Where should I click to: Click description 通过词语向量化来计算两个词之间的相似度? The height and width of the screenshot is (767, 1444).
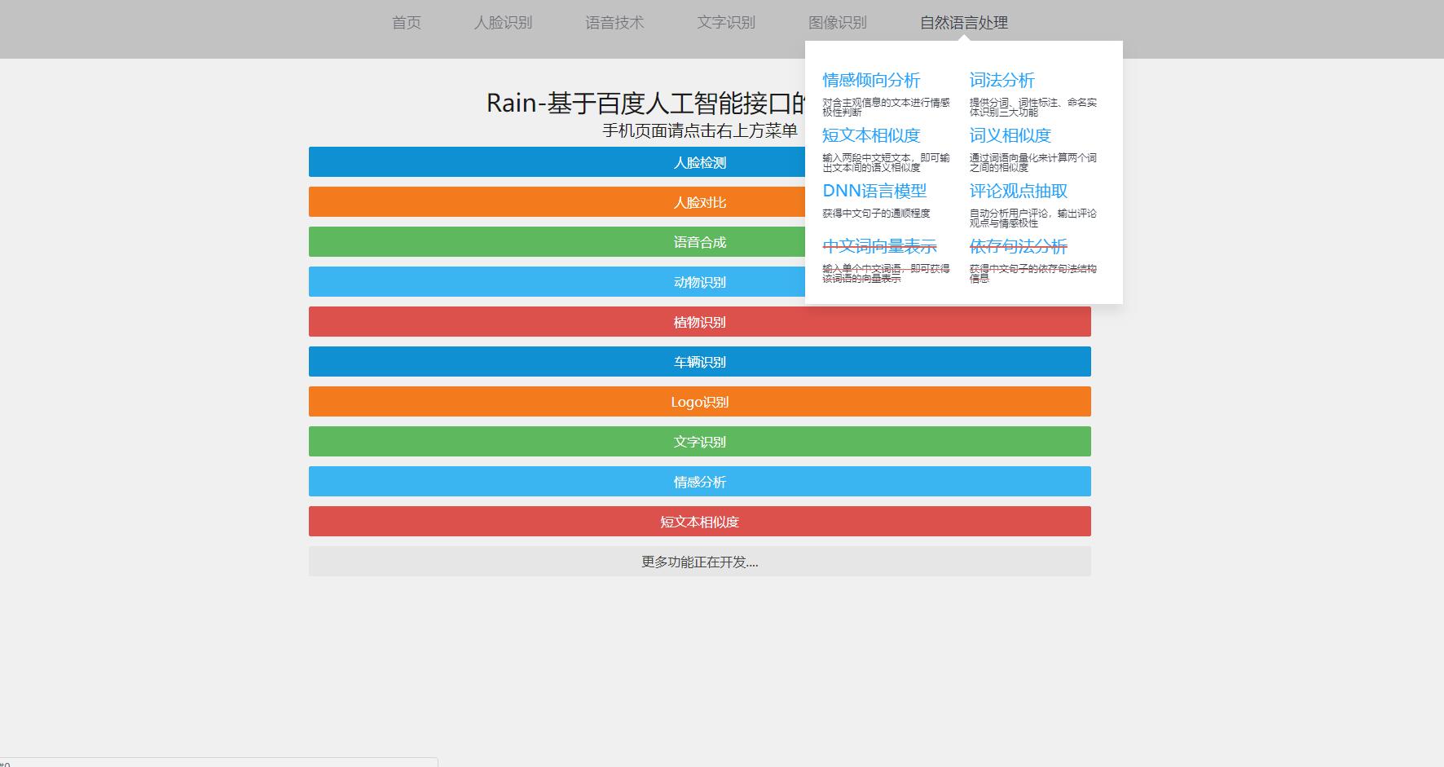pos(1032,163)
